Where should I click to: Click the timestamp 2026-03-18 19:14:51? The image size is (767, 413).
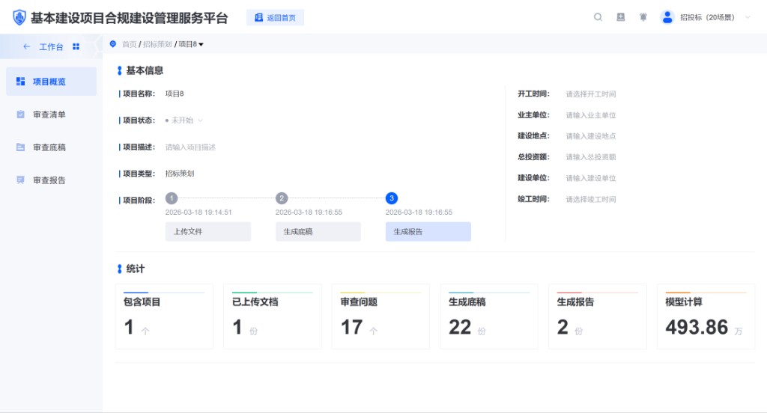click(x=198, y=212)
